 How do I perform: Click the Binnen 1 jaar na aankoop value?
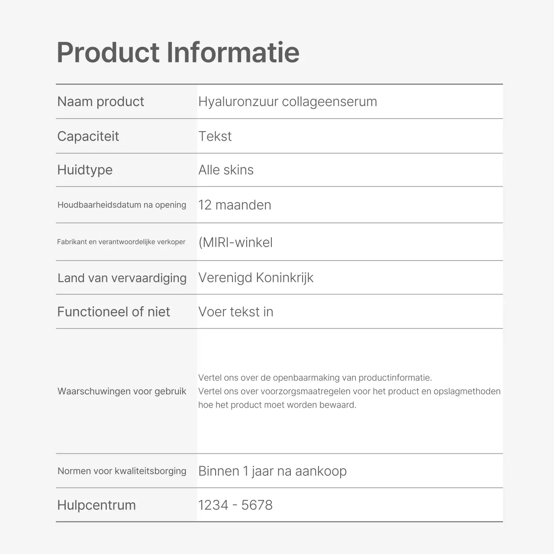pyautogui.click(x=272, y=471)
